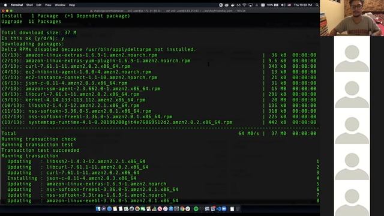Click 'Running transaction check' line
The height and width of the screenshot is (216, 384).
tap(38, 139)
